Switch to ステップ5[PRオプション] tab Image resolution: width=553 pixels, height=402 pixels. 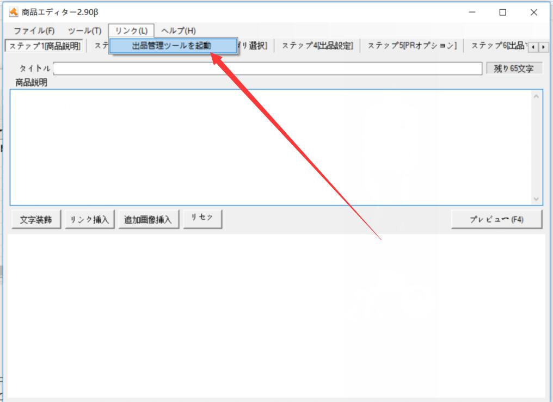point(412,46)
